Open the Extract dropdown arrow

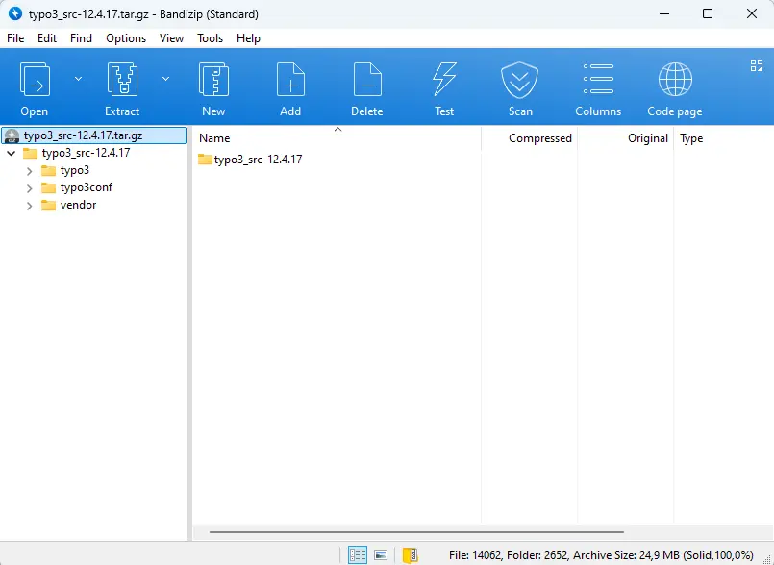coord(165,78)
